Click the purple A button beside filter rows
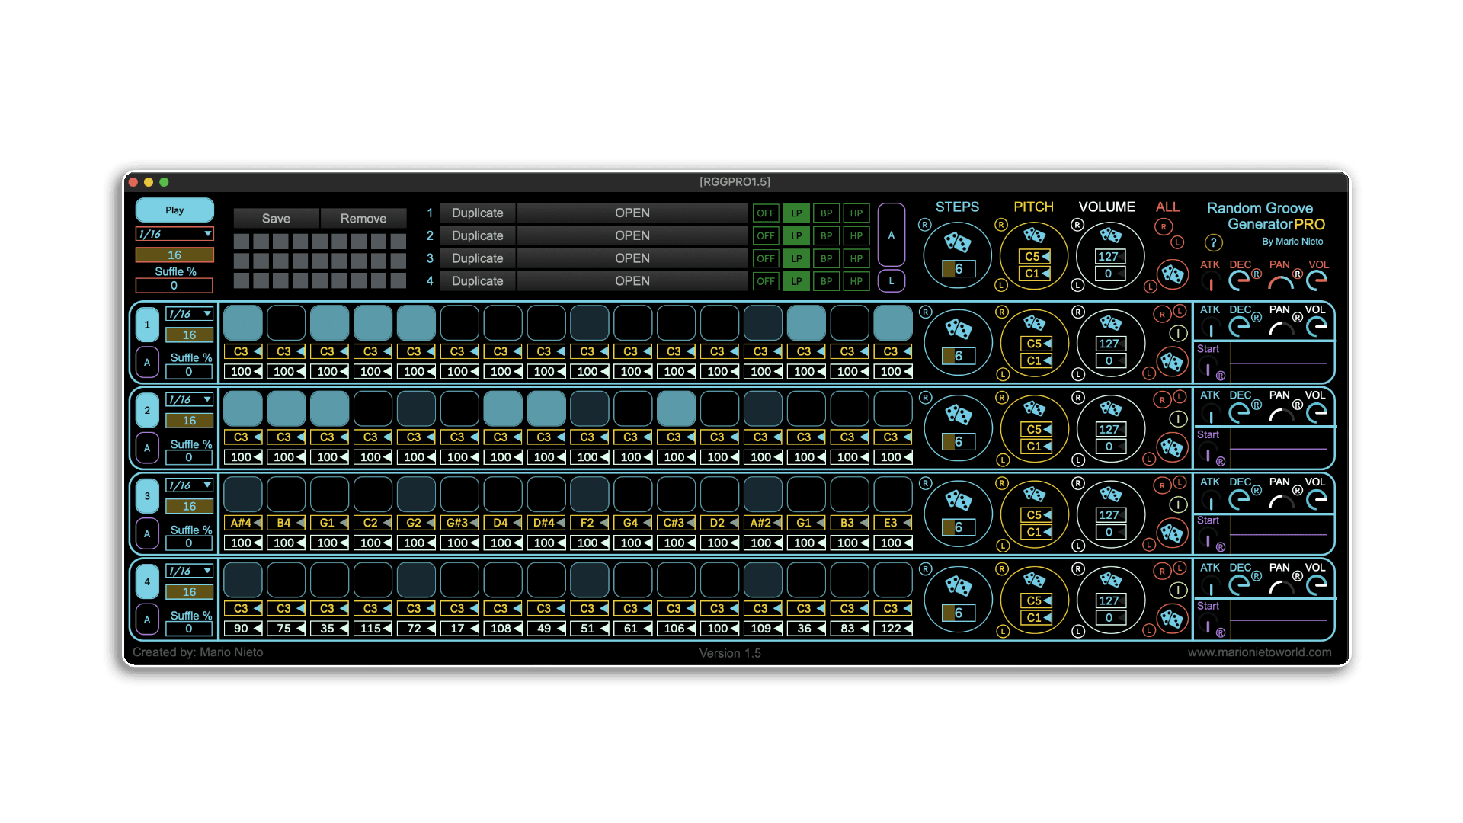Image resolution: width=1463 pixels, height=823 pixels. 891,235
